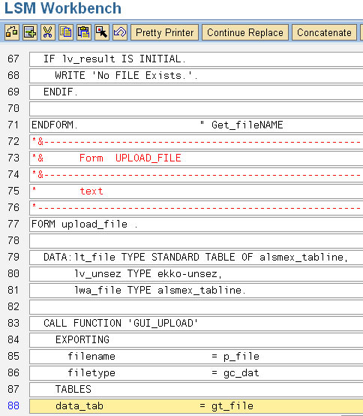Click line 79 DATA:lt_file declaration
Image resolution: width=363 pixels, height=416 pixels.
point(196,258)
